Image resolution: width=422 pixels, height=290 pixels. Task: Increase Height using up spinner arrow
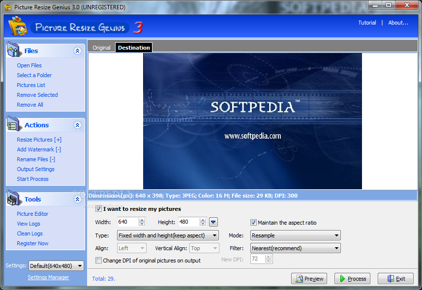pyautogui.click(x=203, y=220)
